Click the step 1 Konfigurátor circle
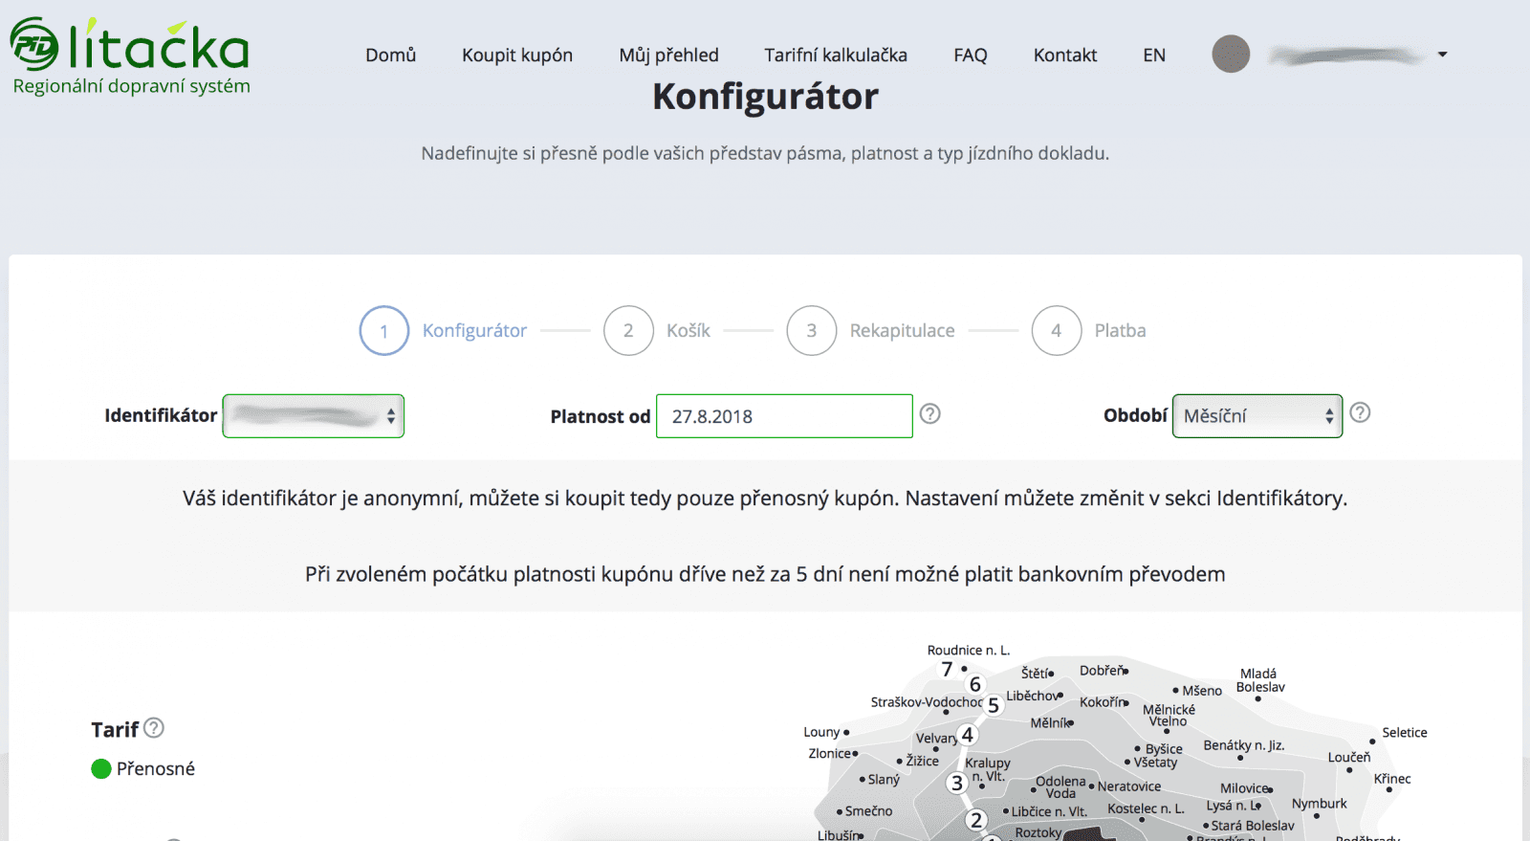 (383, 330)
